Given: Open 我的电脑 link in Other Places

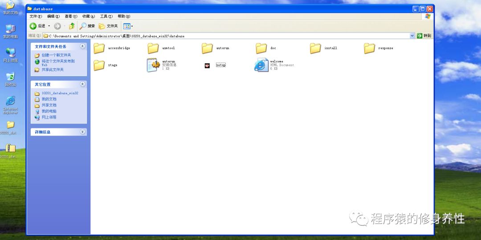Looking at the screenshot, I should point(49,111).
